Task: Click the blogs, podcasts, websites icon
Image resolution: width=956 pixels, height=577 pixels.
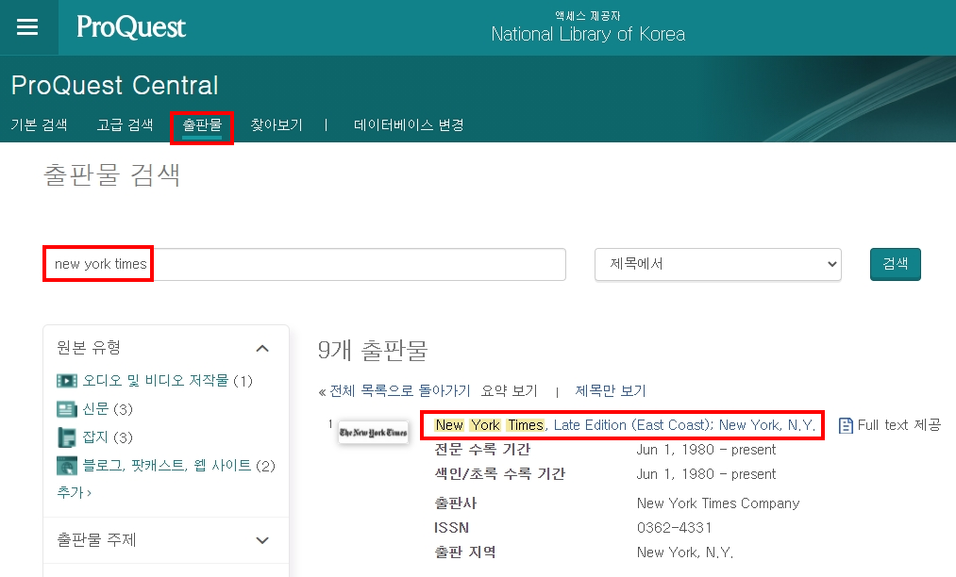Action: 66,466
